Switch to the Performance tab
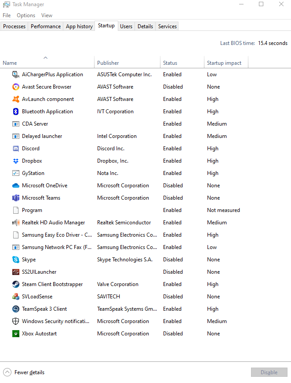This screenshot has height=383, width=291. (46, 26)
